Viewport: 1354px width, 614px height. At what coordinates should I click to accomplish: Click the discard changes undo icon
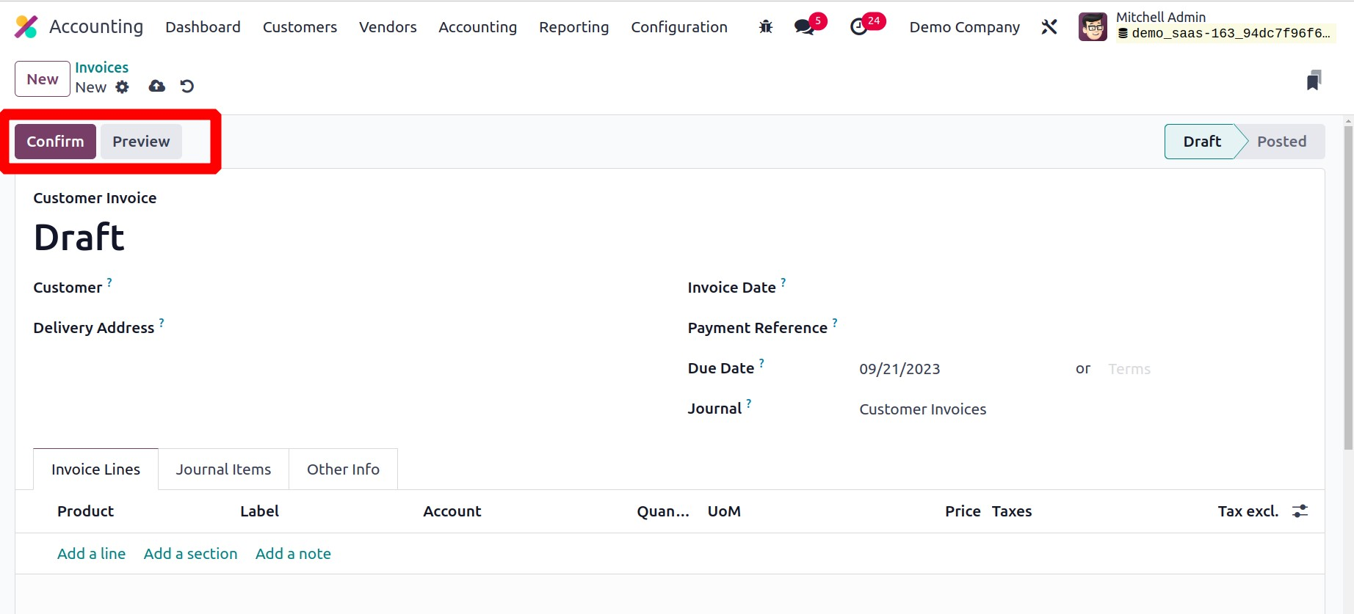187,87
